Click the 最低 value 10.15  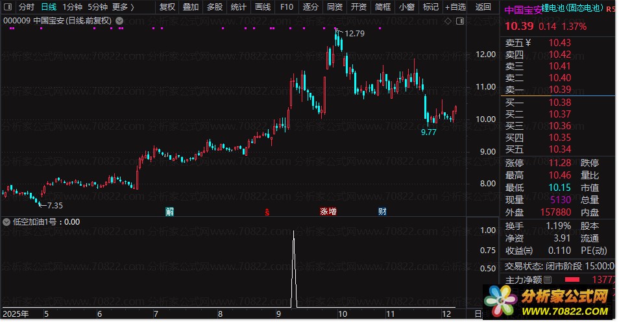coord(560,188)
